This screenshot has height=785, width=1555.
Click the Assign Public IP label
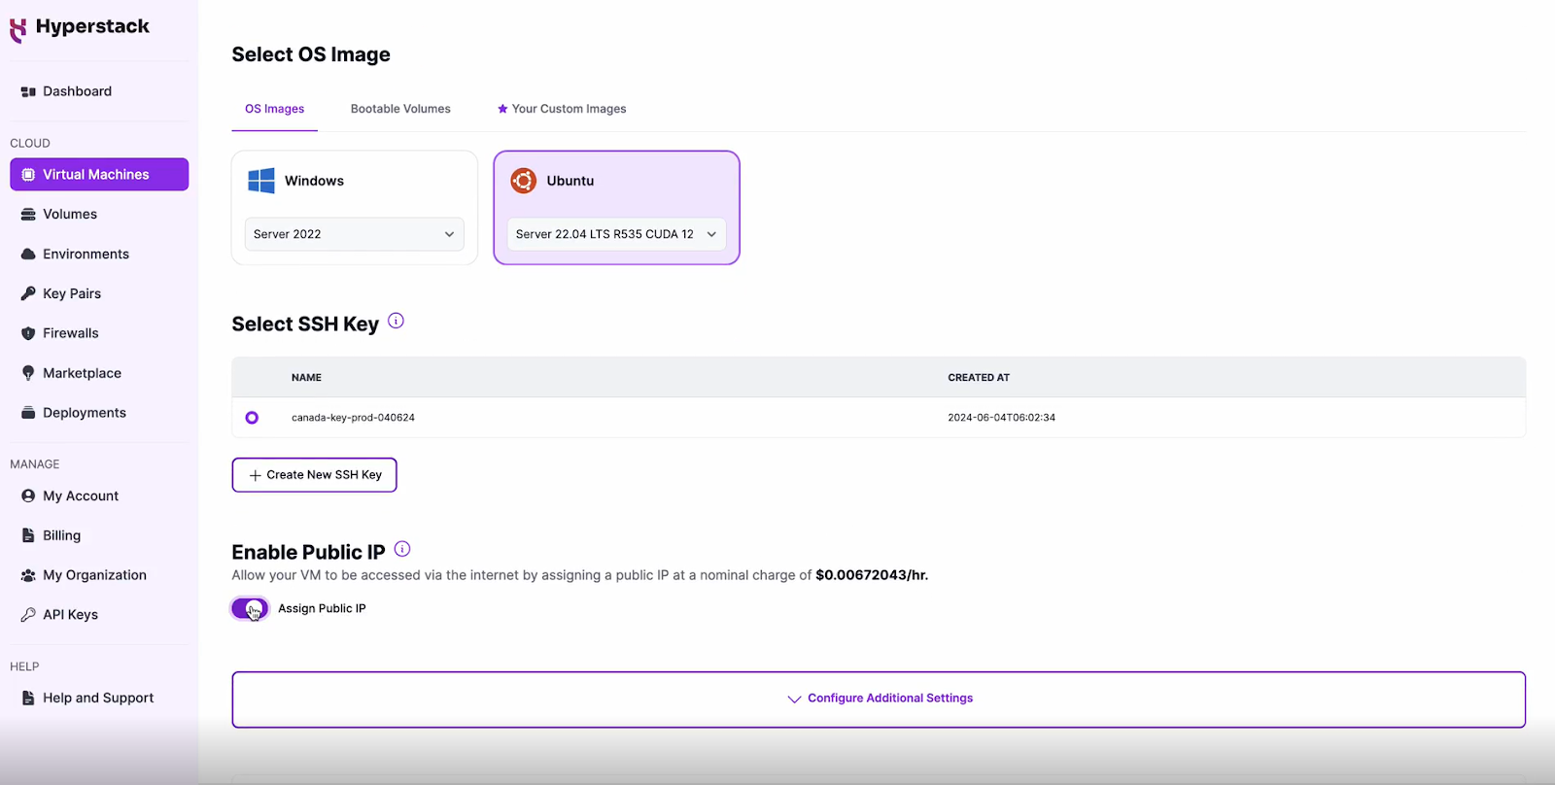tap(322, 608)
